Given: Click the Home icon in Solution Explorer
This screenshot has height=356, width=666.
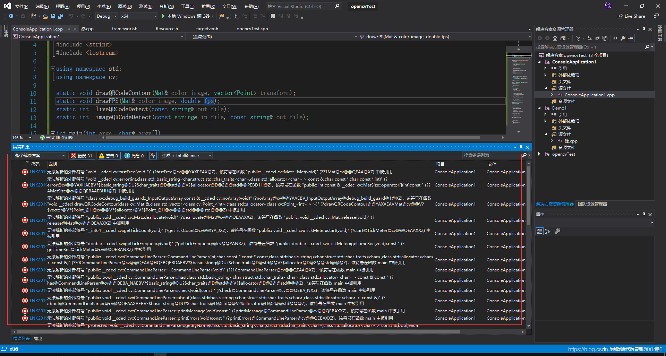Looking at the screenshot, I should coord(555,38).
